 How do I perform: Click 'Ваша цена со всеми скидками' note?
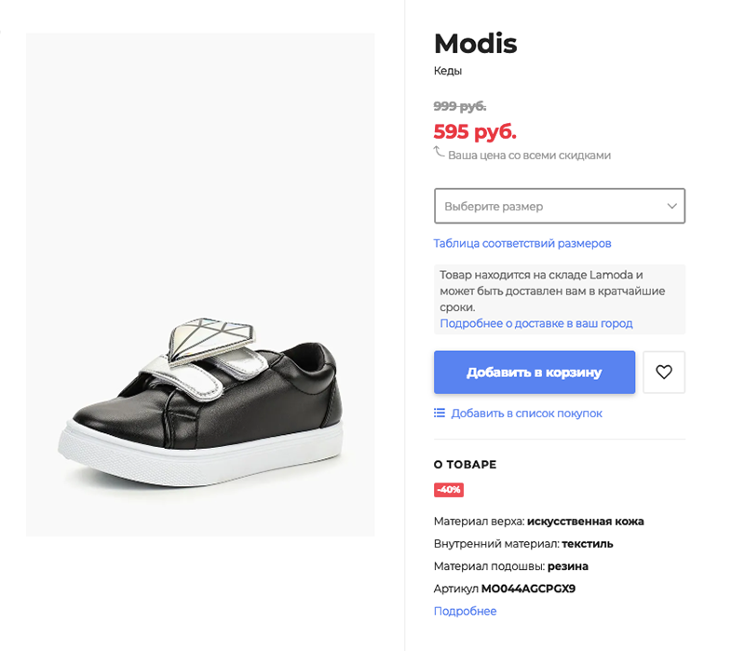click(x=529, y=156)
